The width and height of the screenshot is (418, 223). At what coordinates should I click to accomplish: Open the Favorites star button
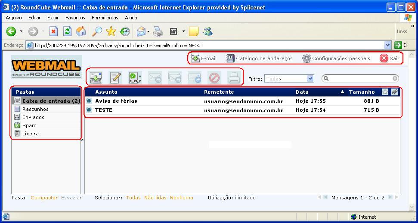point(111,32)
